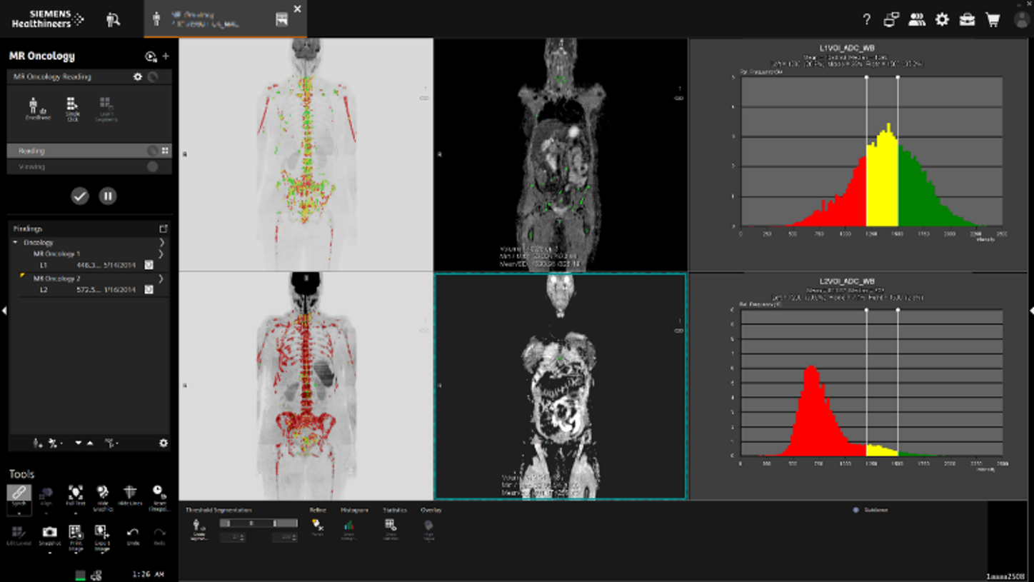
Task: Collapse the Oncology findings tree node
Action: [x=16, y=243]
